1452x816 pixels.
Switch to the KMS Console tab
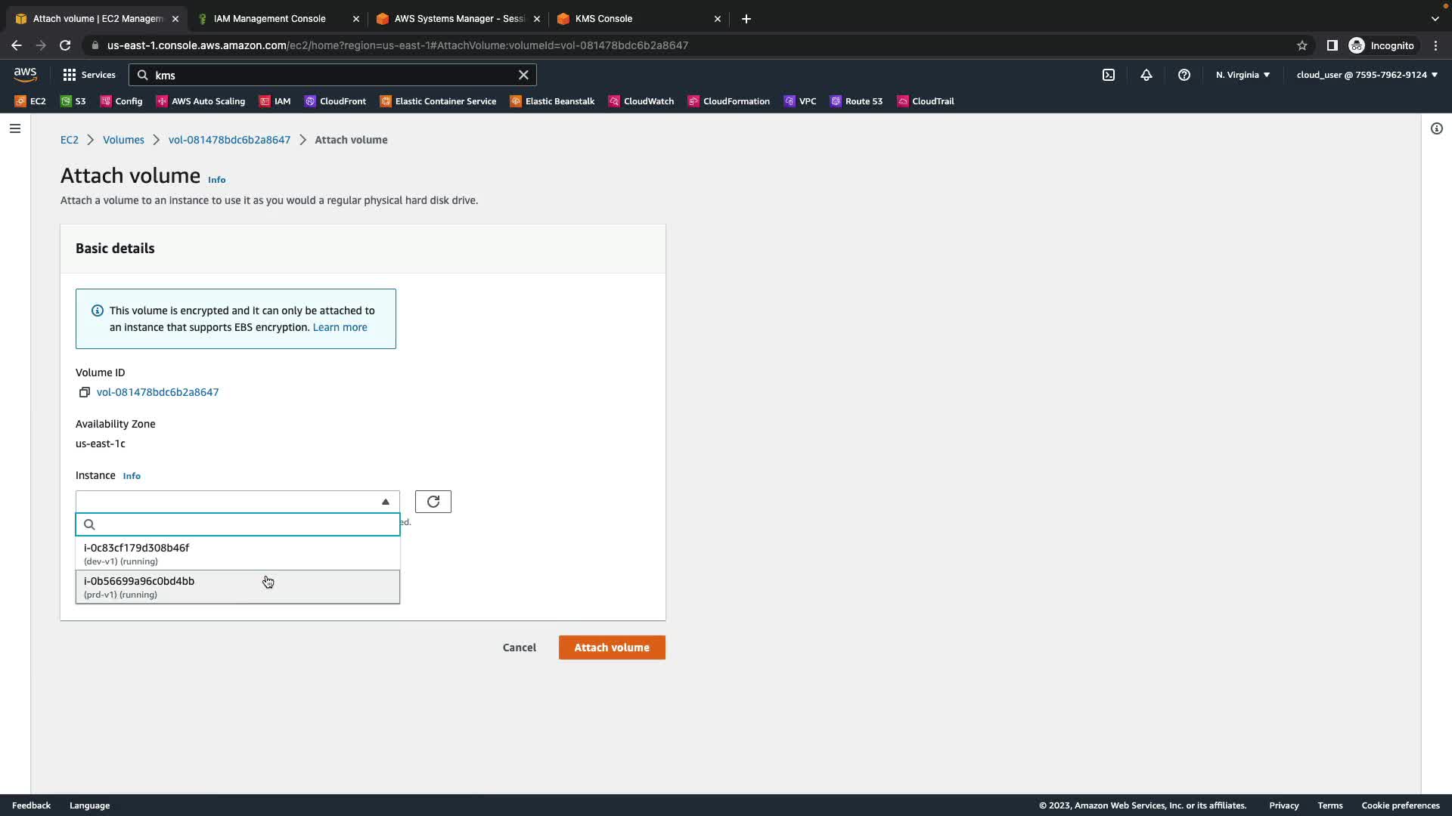click(x=603, y=19)
